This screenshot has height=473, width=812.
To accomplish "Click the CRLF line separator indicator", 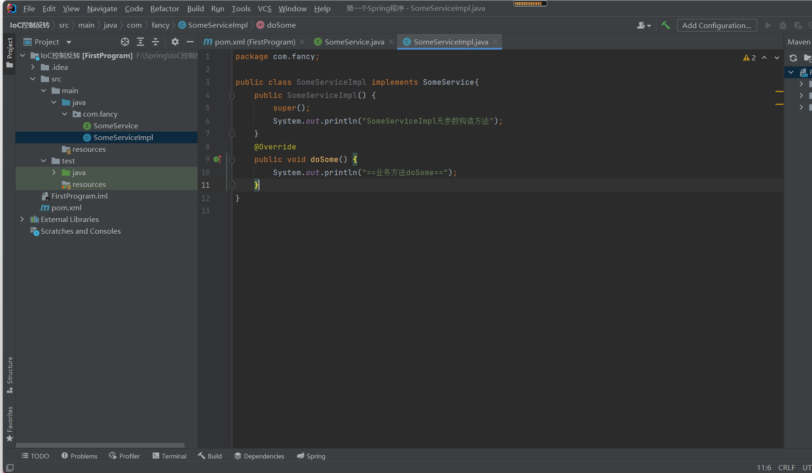I will (786, 467).
